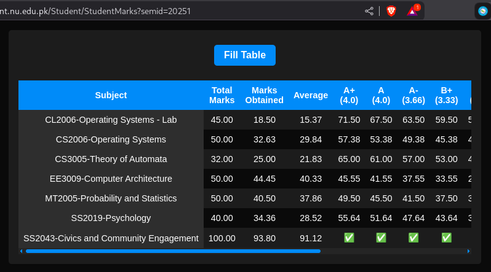
Task: Click marks obtained 25.00 cell
Action: 265,159
